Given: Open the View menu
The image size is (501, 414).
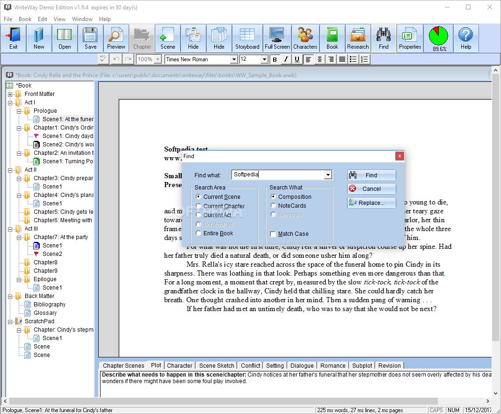Looking at the screenshot, I should [x=59, y=19].
